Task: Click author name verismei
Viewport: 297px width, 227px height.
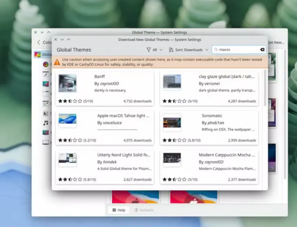Action: [x=212, y=84]
